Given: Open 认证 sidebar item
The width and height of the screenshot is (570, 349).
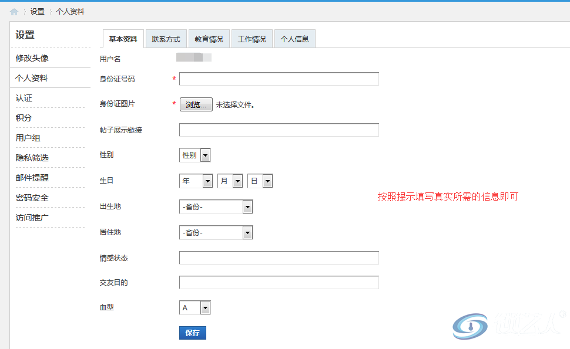Looking at the screenshot, I should click(x=24, y=98).
